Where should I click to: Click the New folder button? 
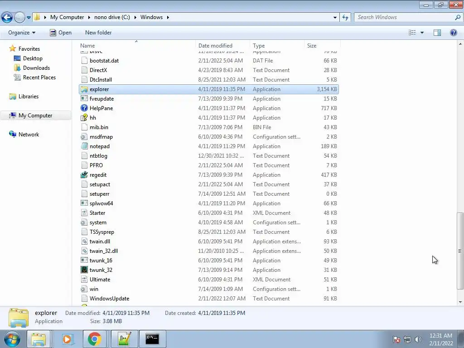click(x=98, y=33)
